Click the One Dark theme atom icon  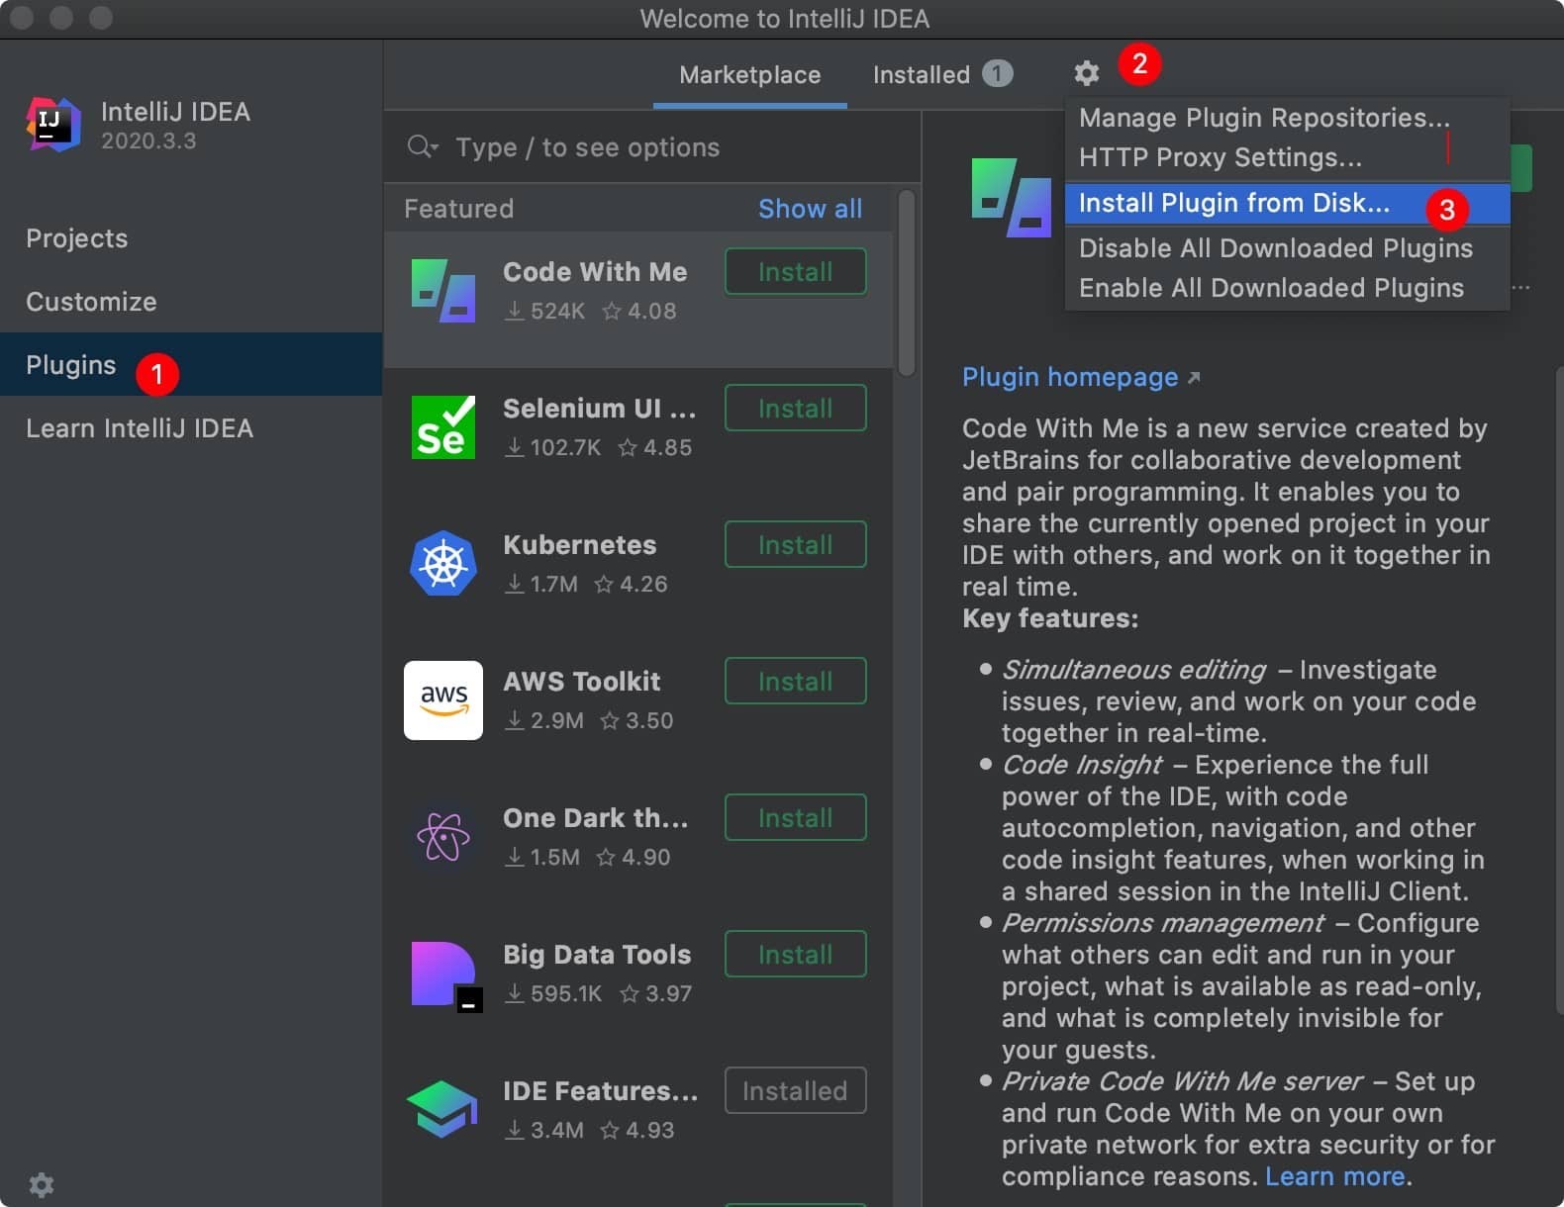tap(442, 837)
